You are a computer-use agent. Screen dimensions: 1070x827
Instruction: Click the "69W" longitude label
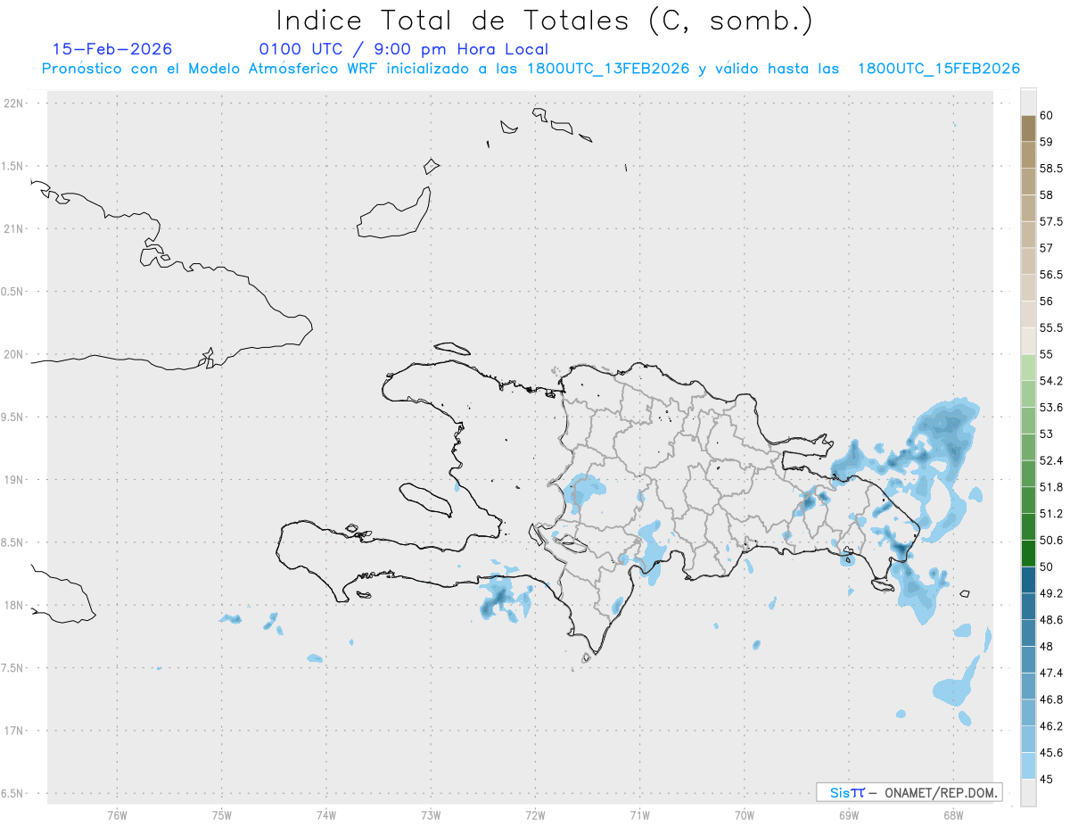tap(849, 815)
